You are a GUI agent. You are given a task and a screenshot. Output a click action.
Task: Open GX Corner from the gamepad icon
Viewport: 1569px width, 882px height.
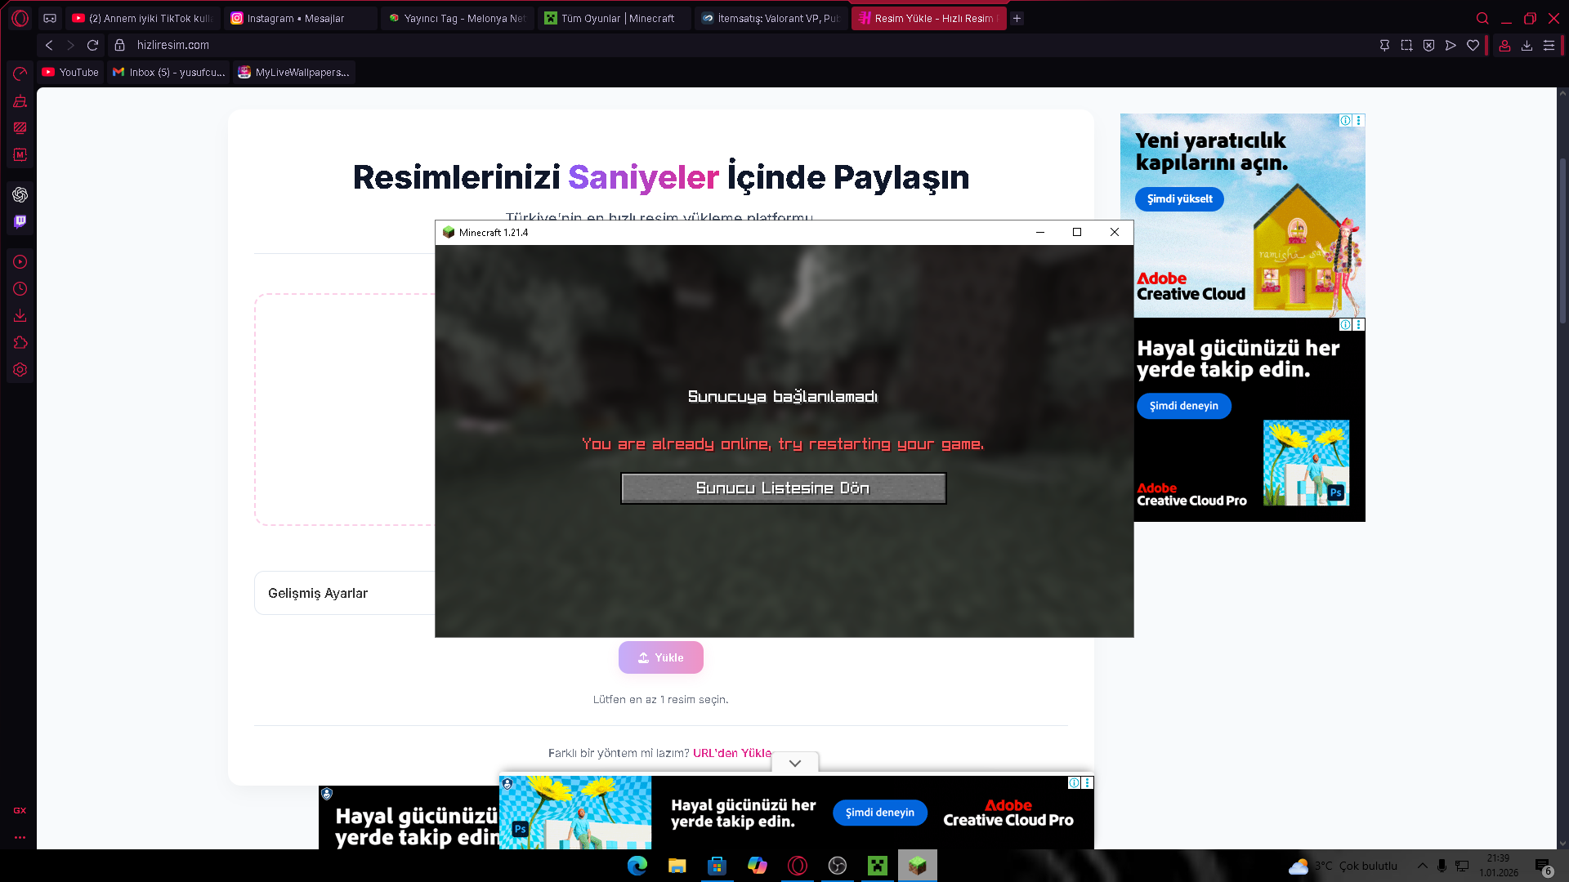coord(50,18)
